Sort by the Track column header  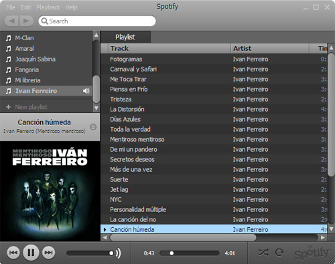pyautogui.click(x=170, y=48)
